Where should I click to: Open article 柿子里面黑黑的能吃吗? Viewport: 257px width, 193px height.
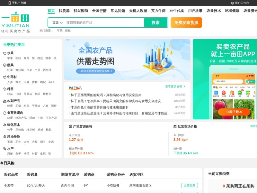pyautogui.click(x=106, y=95)
